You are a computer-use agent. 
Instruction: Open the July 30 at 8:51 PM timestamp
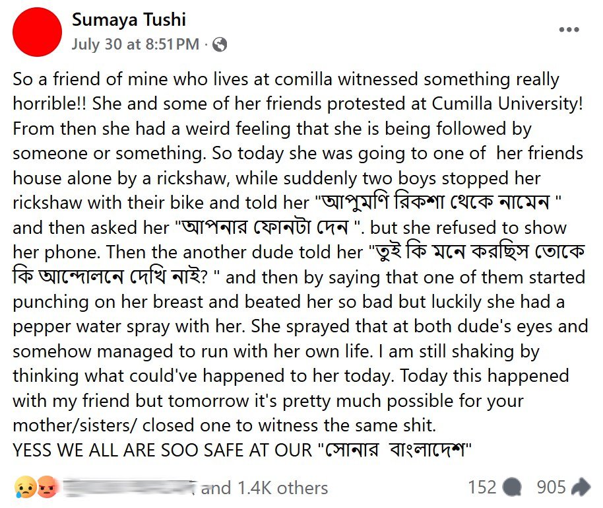click(x=135, y=44)
